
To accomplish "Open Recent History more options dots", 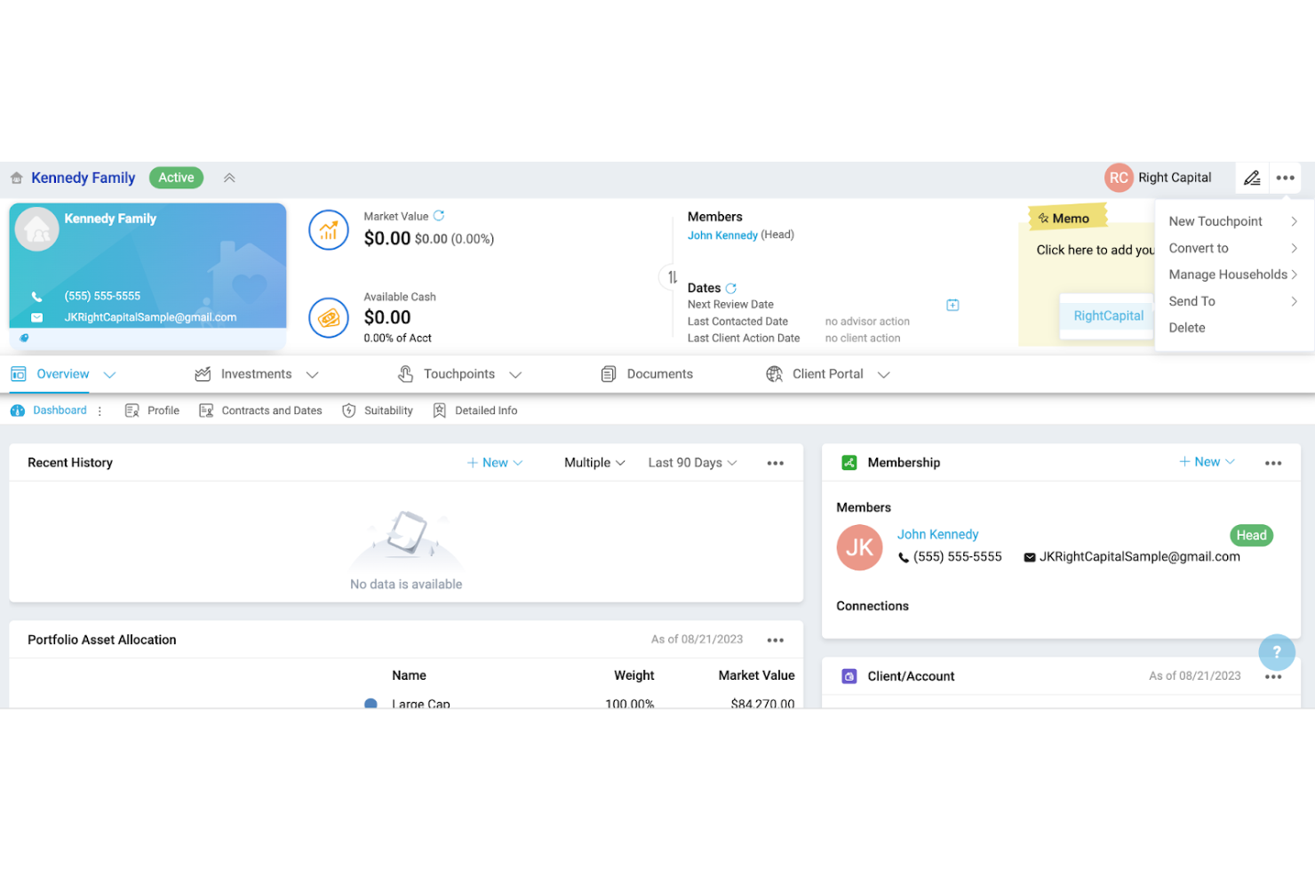I will [776, 463].
